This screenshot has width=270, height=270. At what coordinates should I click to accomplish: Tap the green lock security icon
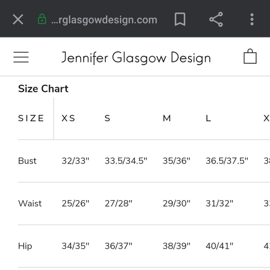[42, 19]
